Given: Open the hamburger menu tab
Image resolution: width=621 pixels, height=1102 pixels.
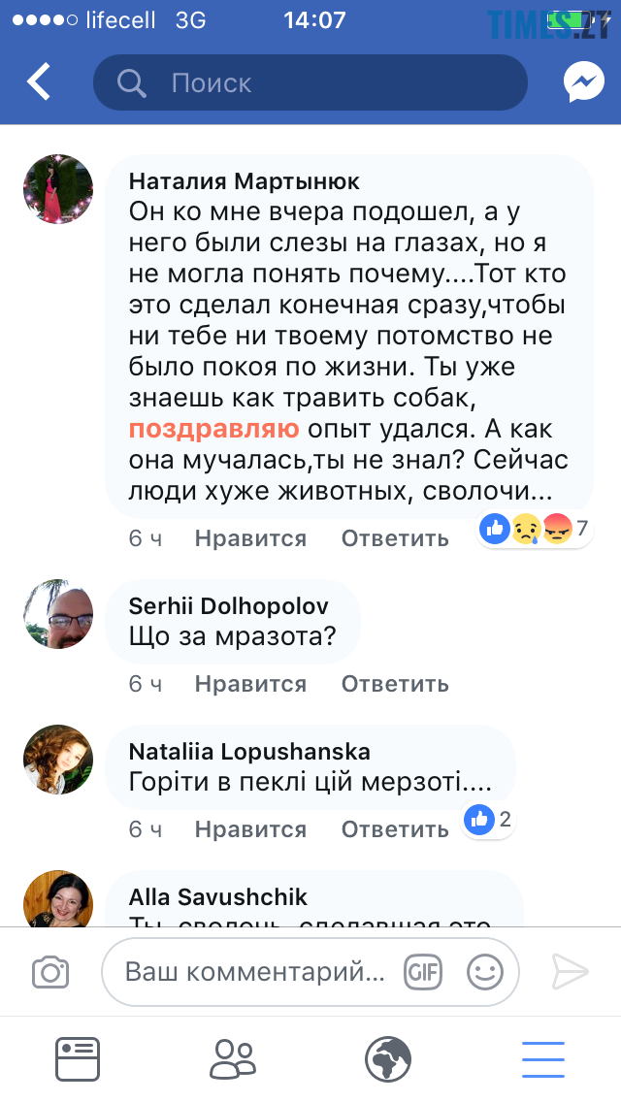Looking at the screenshot, I should 543,1058.
